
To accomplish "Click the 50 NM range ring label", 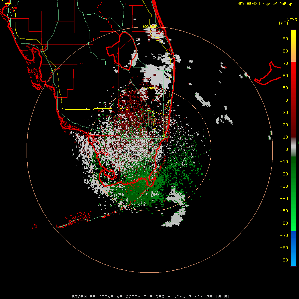I will [x=150, y=88].
